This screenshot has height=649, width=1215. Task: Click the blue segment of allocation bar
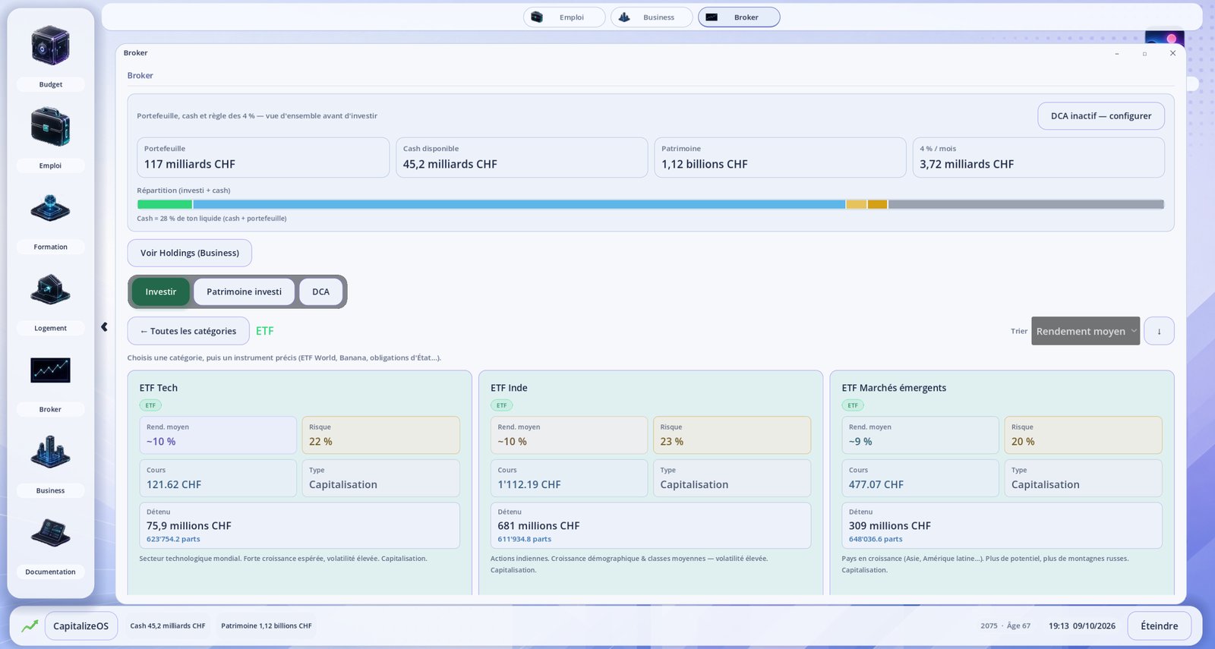519,204
